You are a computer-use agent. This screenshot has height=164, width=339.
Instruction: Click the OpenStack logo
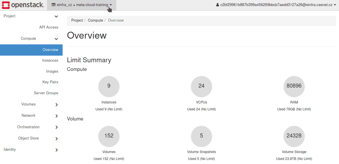pos(23,5)
